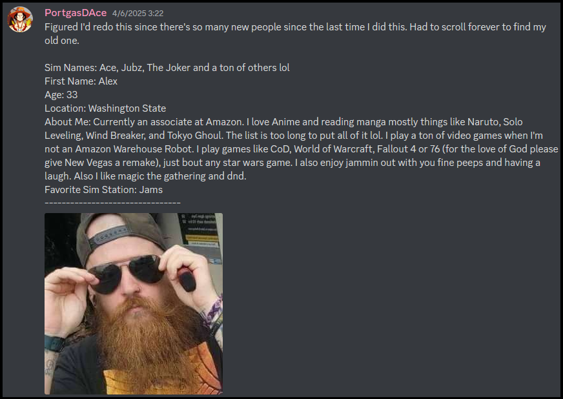The height and width of the screenshot is (399, 563).
Task: Click the dashed separator line above the photo
Action: pyautogui.click(x=112, y=203)
